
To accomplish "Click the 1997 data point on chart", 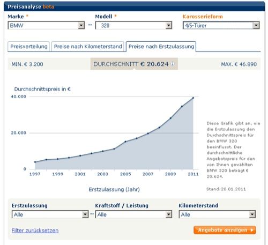I will (x=35, y=162).
